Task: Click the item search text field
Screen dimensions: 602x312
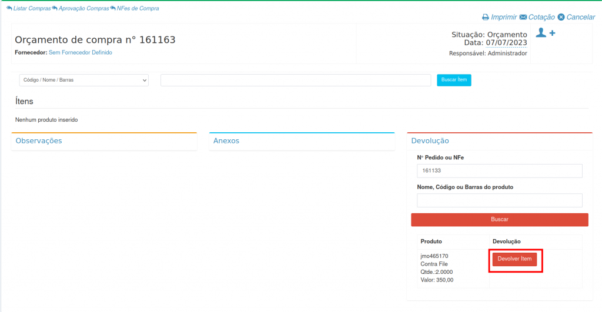Action: [x=295, y=80]
